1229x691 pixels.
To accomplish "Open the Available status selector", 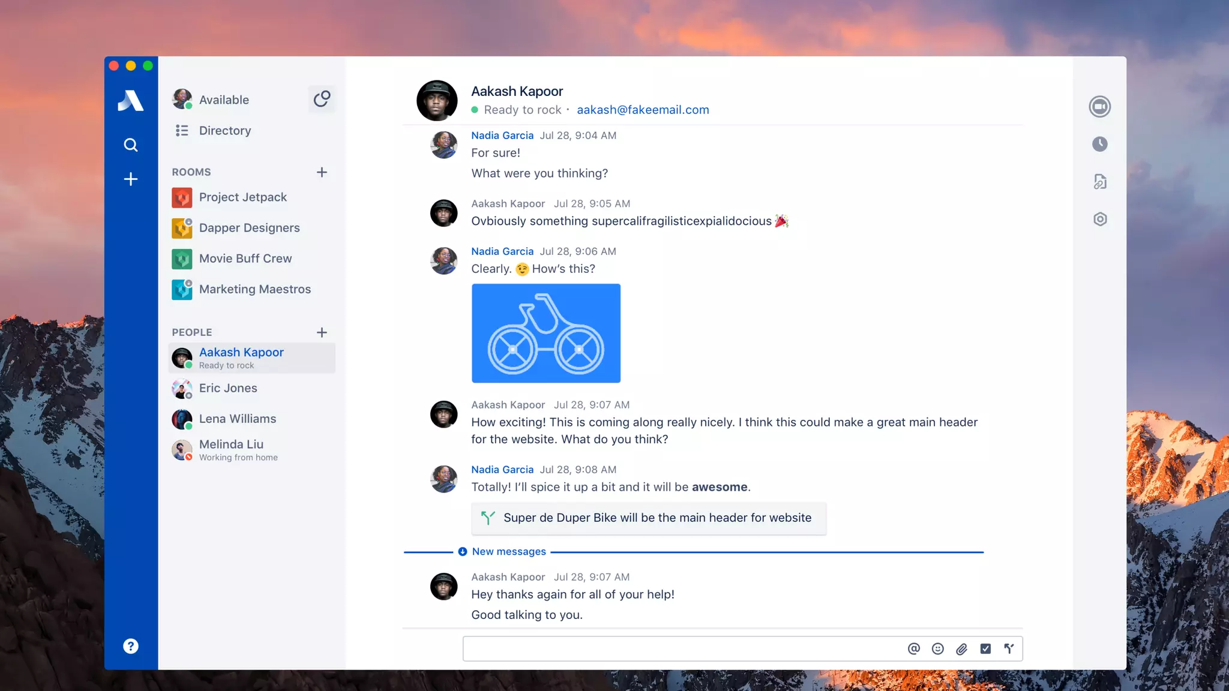I will pyautogui.click(x=224, y=100).
